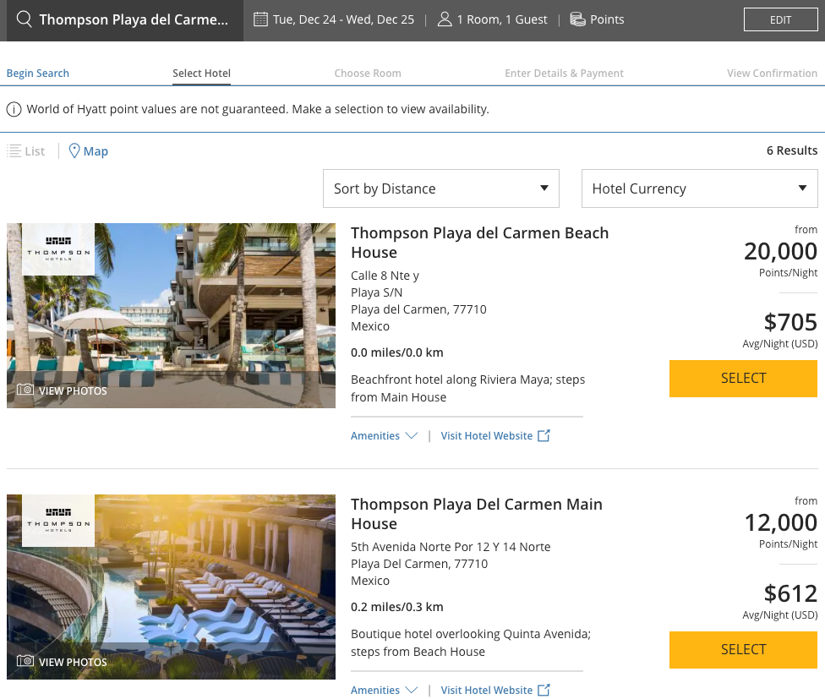This screenshot has height=699, width=825.
Task: Click the Points coins icon
Action: [x=578, y=19]
